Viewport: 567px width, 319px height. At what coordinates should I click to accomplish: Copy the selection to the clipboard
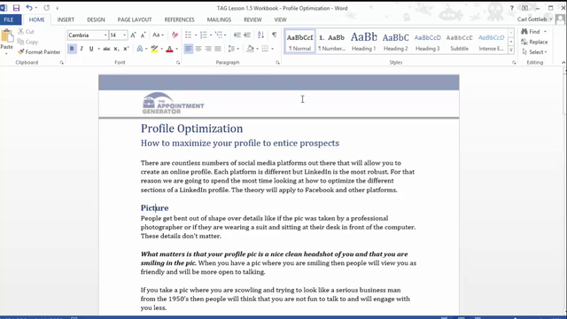27,42
